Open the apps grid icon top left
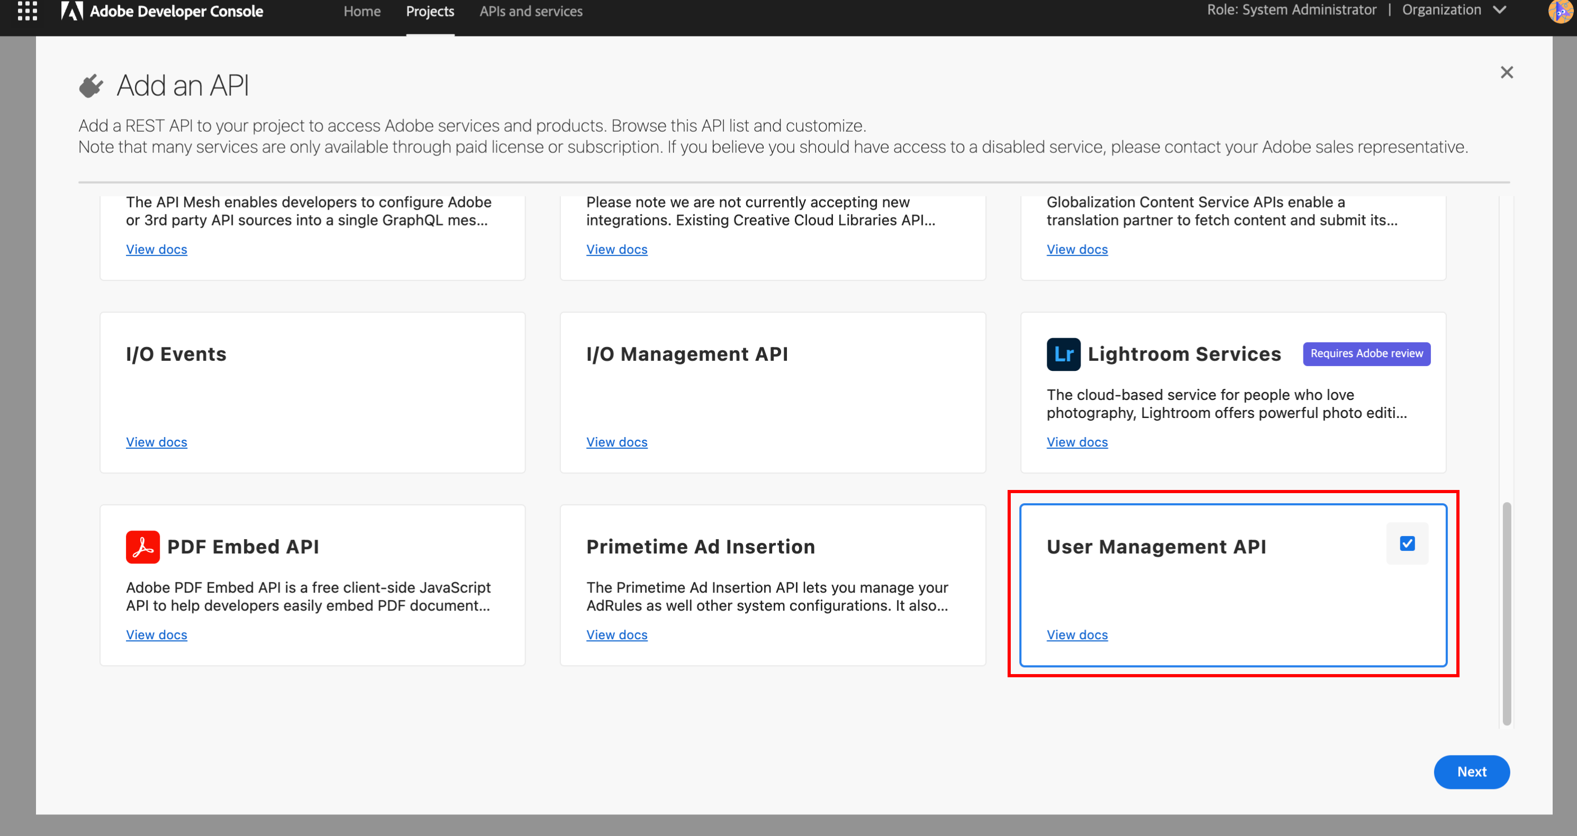Image resolution: width=1577 pixels, height=836 pixels. point(28,11)
